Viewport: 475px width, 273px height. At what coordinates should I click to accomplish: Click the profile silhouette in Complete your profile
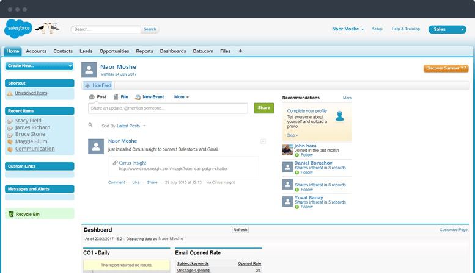[x=340, y=116]
